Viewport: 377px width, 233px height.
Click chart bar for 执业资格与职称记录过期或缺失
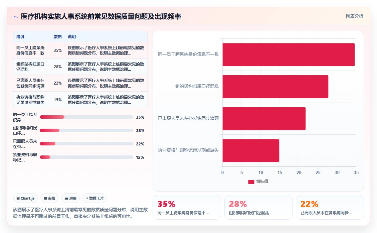(251, 151)
